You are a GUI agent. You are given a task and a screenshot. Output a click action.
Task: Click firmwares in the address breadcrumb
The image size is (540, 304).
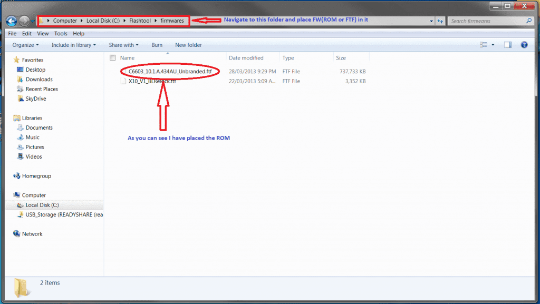click(x=172, y=21)
